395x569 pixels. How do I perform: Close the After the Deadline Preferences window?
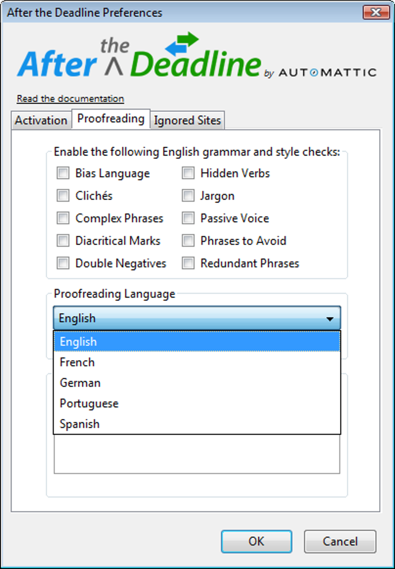[376, 12]
